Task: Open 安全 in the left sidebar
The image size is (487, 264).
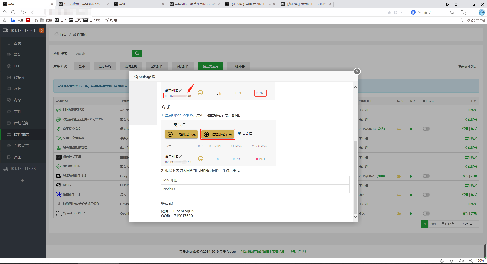Action: pos(17,100)
